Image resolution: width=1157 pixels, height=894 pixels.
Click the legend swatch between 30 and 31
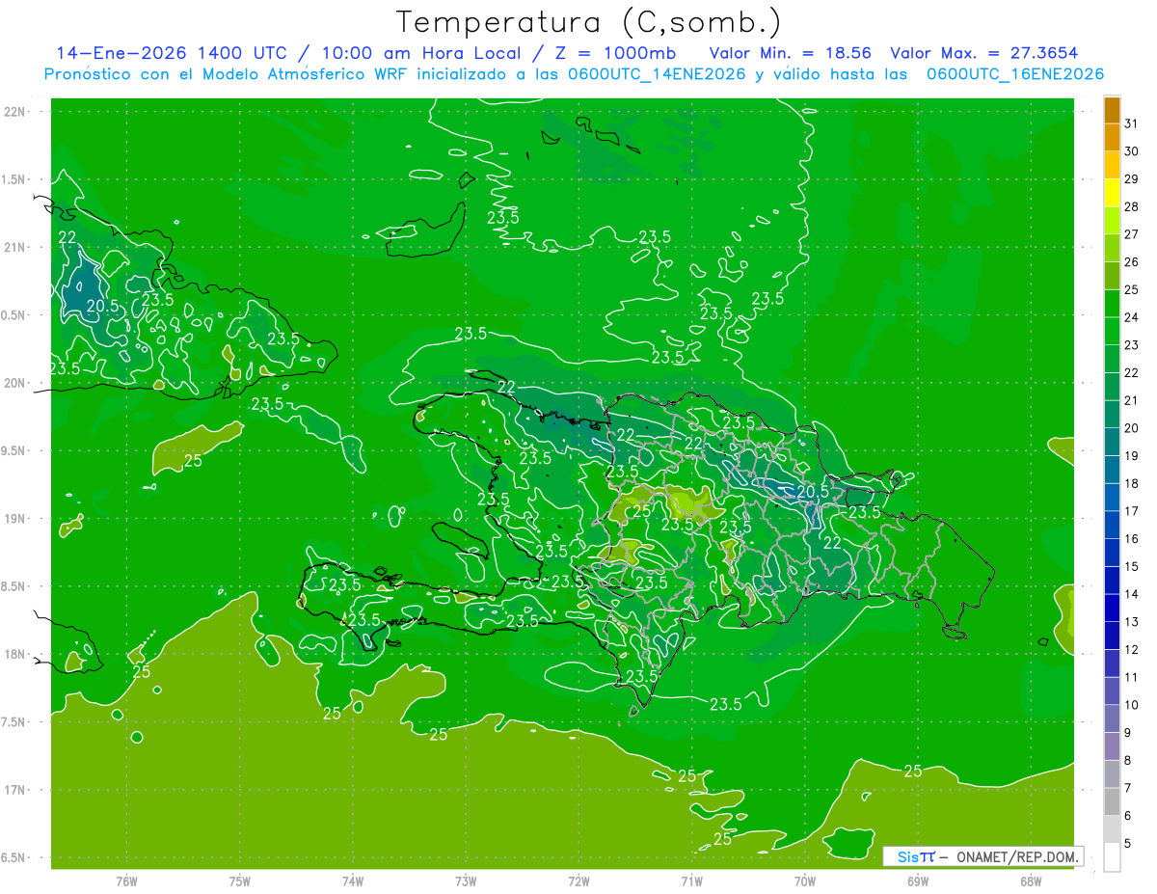pyautogui.click(x=1112, y=138)
